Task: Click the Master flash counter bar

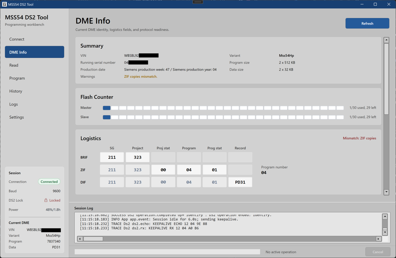Action: point(223,108)
